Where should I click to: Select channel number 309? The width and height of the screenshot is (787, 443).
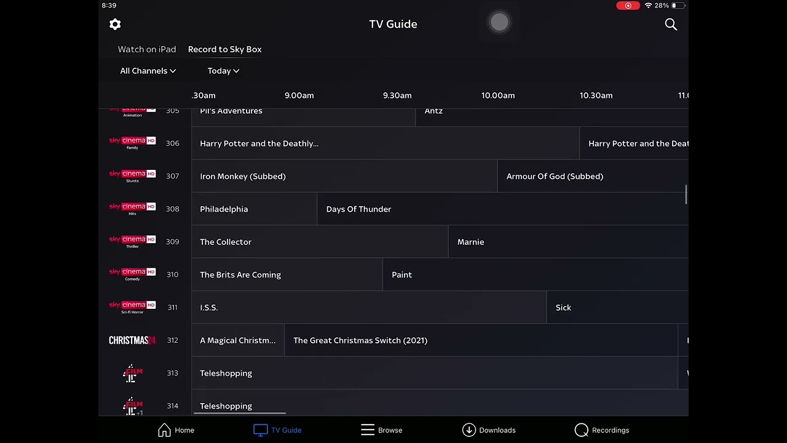[x=172, y=242]
